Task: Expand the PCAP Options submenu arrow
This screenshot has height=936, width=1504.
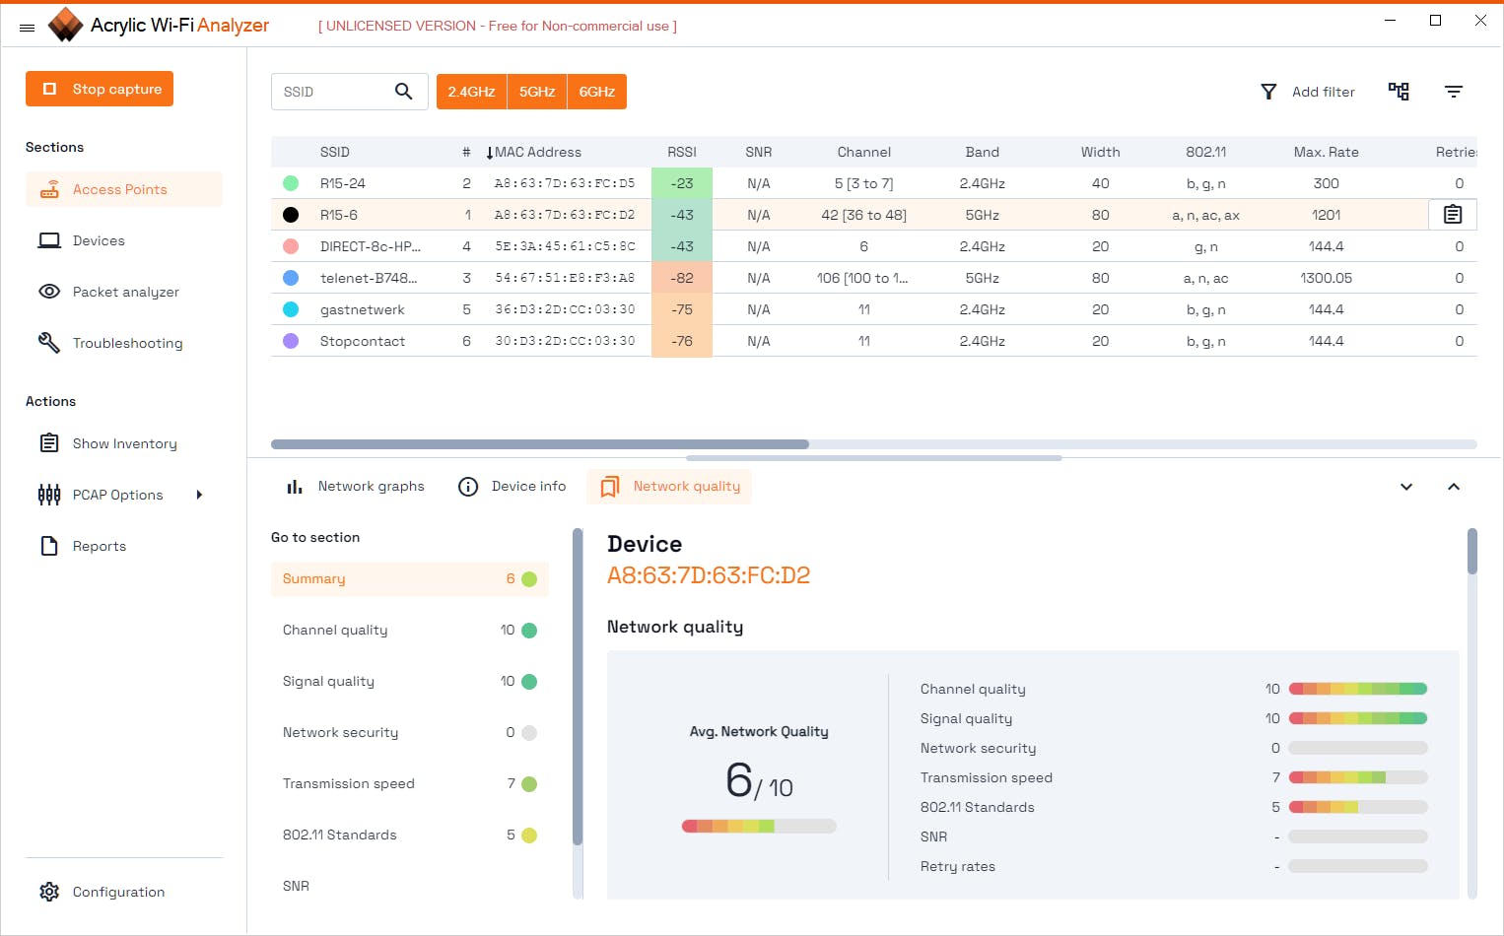Action: pyautogui.click(x=199, y=495)
